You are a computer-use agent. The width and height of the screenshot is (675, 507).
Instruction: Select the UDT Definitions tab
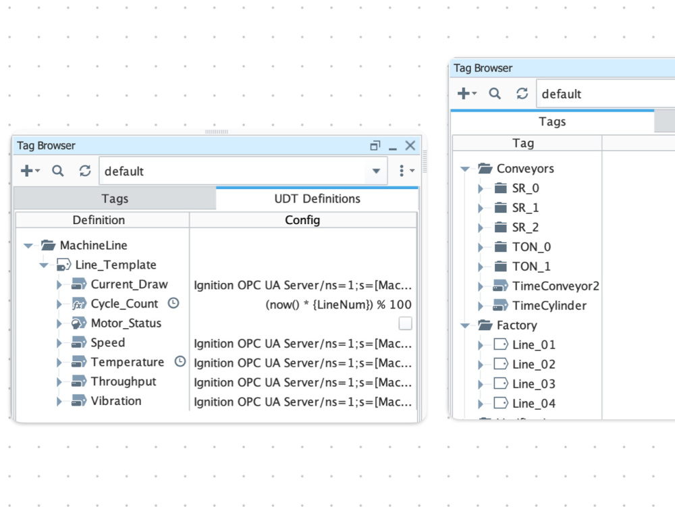pyautogui.click(x=317, y=198)
